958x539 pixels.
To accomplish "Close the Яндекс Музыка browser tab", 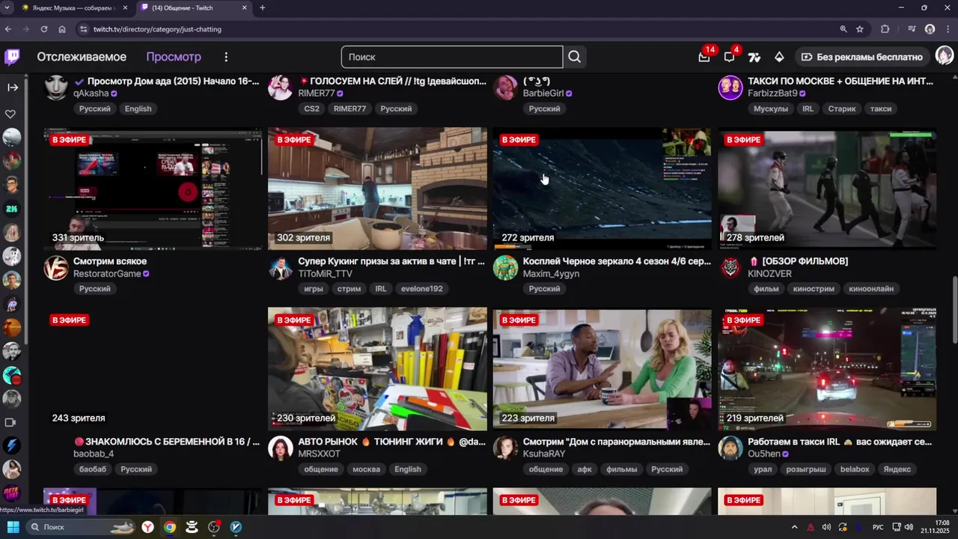I will coord(125,7).
